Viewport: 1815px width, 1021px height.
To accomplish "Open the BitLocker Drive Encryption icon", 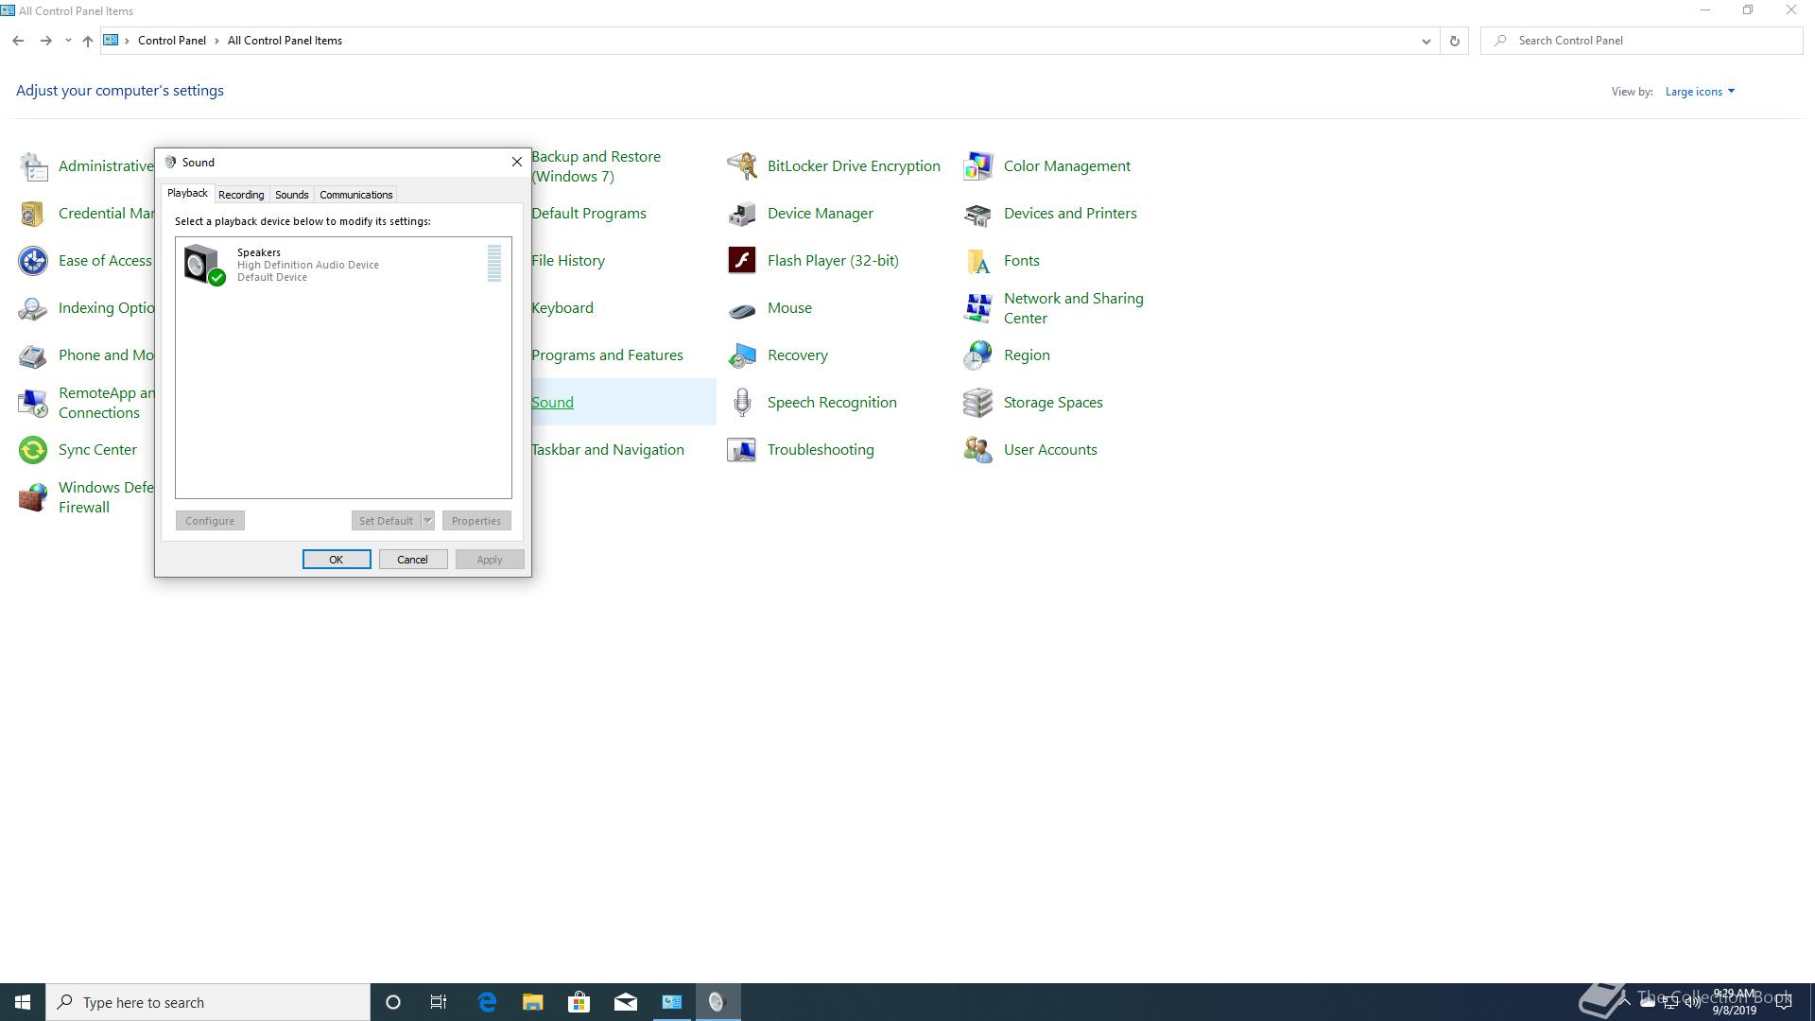I will tap(742, 166).
